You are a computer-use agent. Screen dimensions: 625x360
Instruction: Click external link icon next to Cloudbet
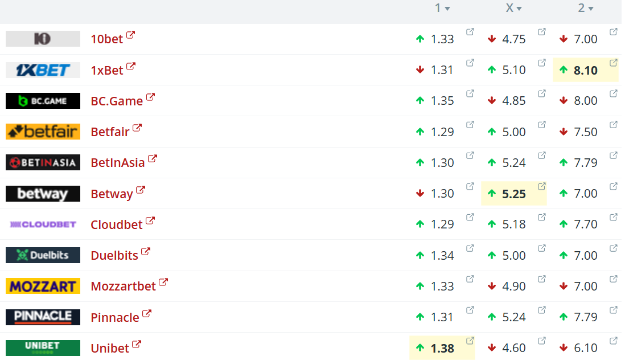pos(150,220)
